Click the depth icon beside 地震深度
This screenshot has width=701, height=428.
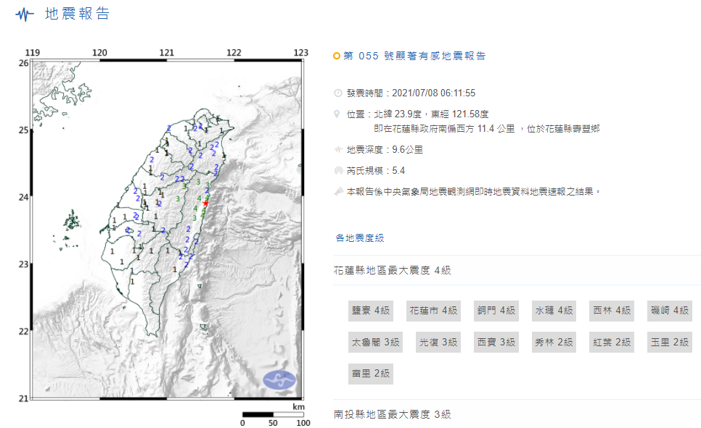[x=338, y=149]
